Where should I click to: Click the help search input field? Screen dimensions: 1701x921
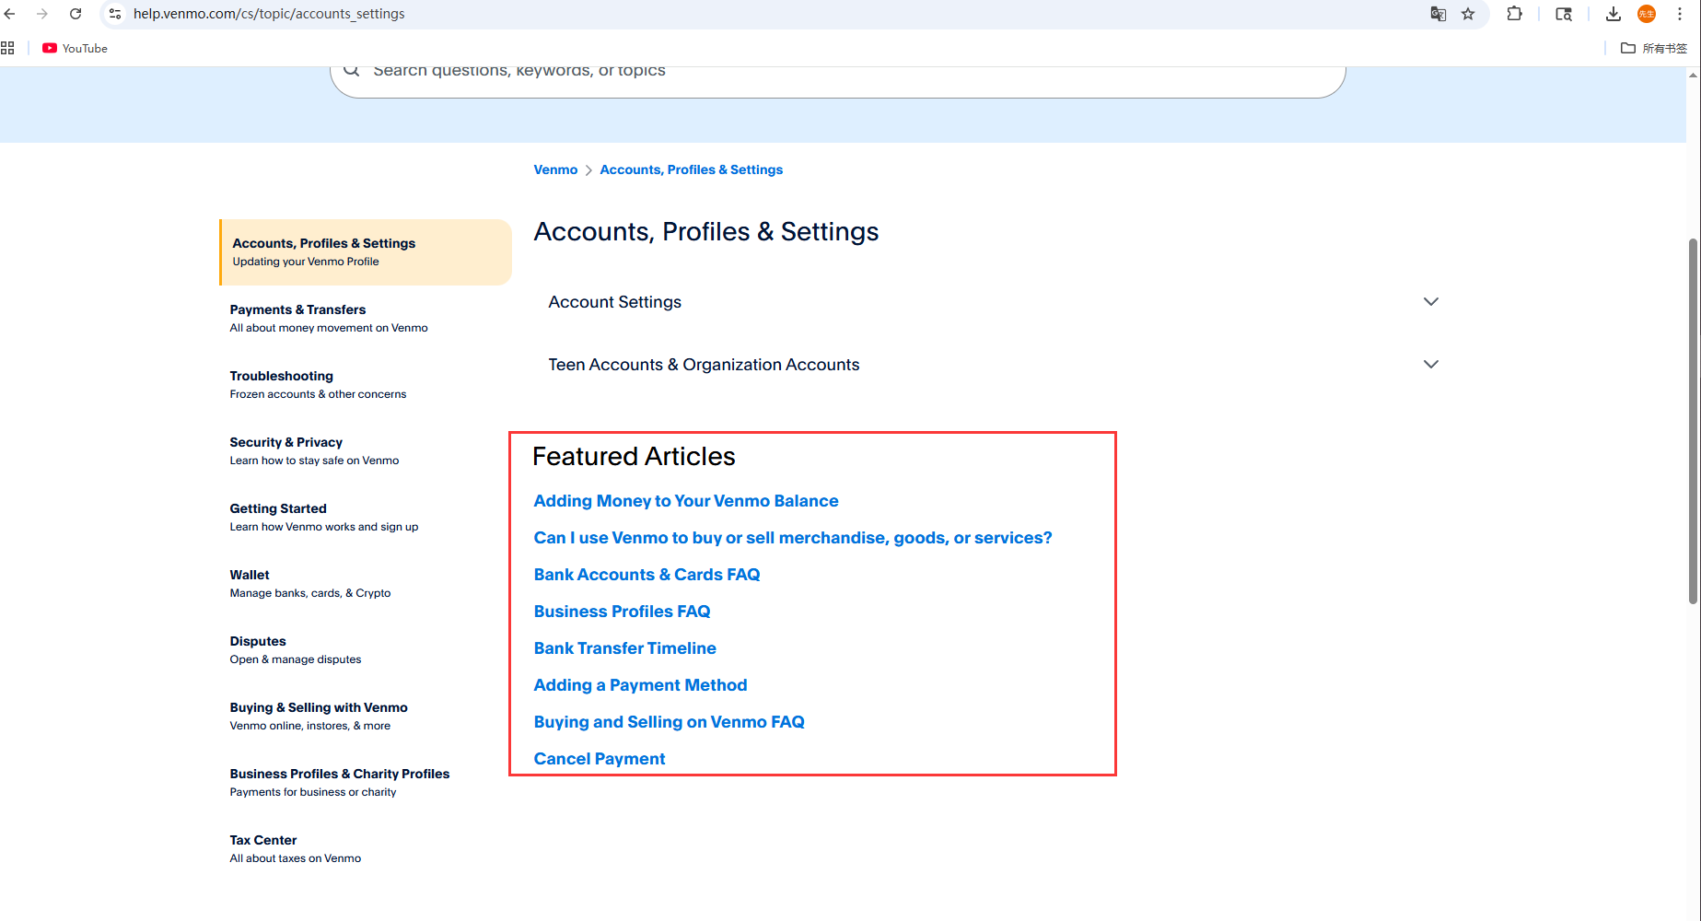coord(829,72)
